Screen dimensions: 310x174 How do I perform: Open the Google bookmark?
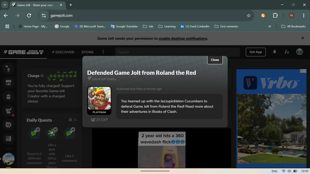point(62,26)
